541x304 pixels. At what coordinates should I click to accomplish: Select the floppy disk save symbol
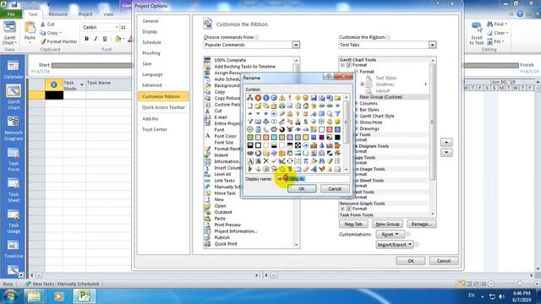click(x=314, y=98)
